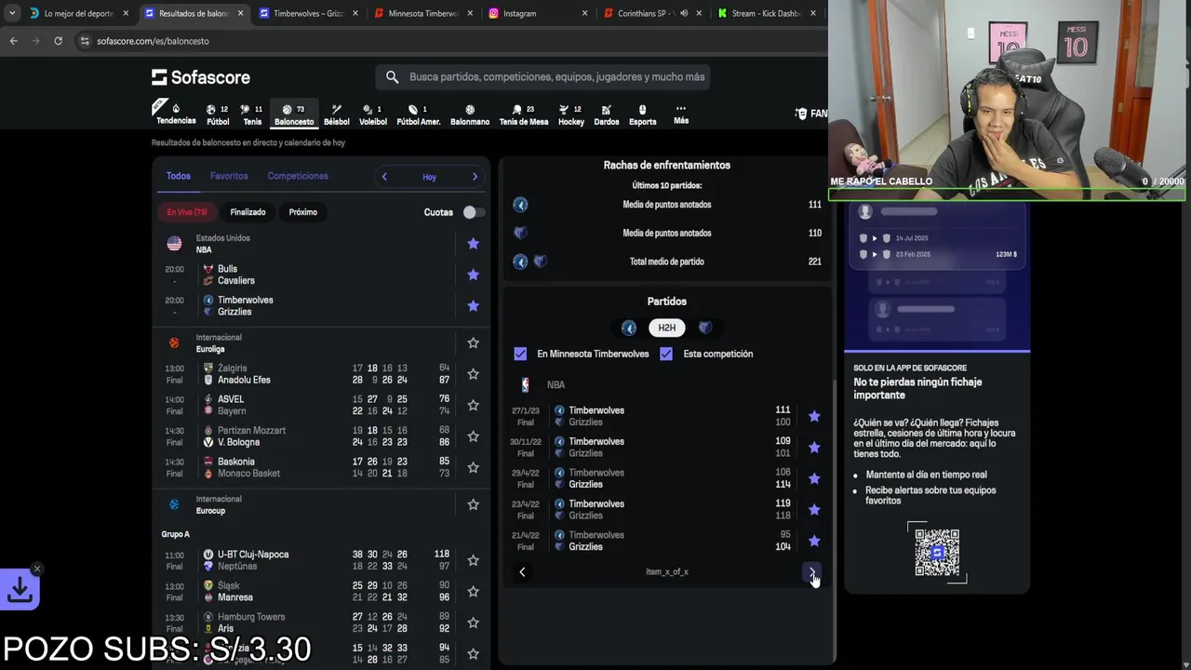Open the Tendencias sports section
The image size is (1191, 670).
(x=176, y=114)
